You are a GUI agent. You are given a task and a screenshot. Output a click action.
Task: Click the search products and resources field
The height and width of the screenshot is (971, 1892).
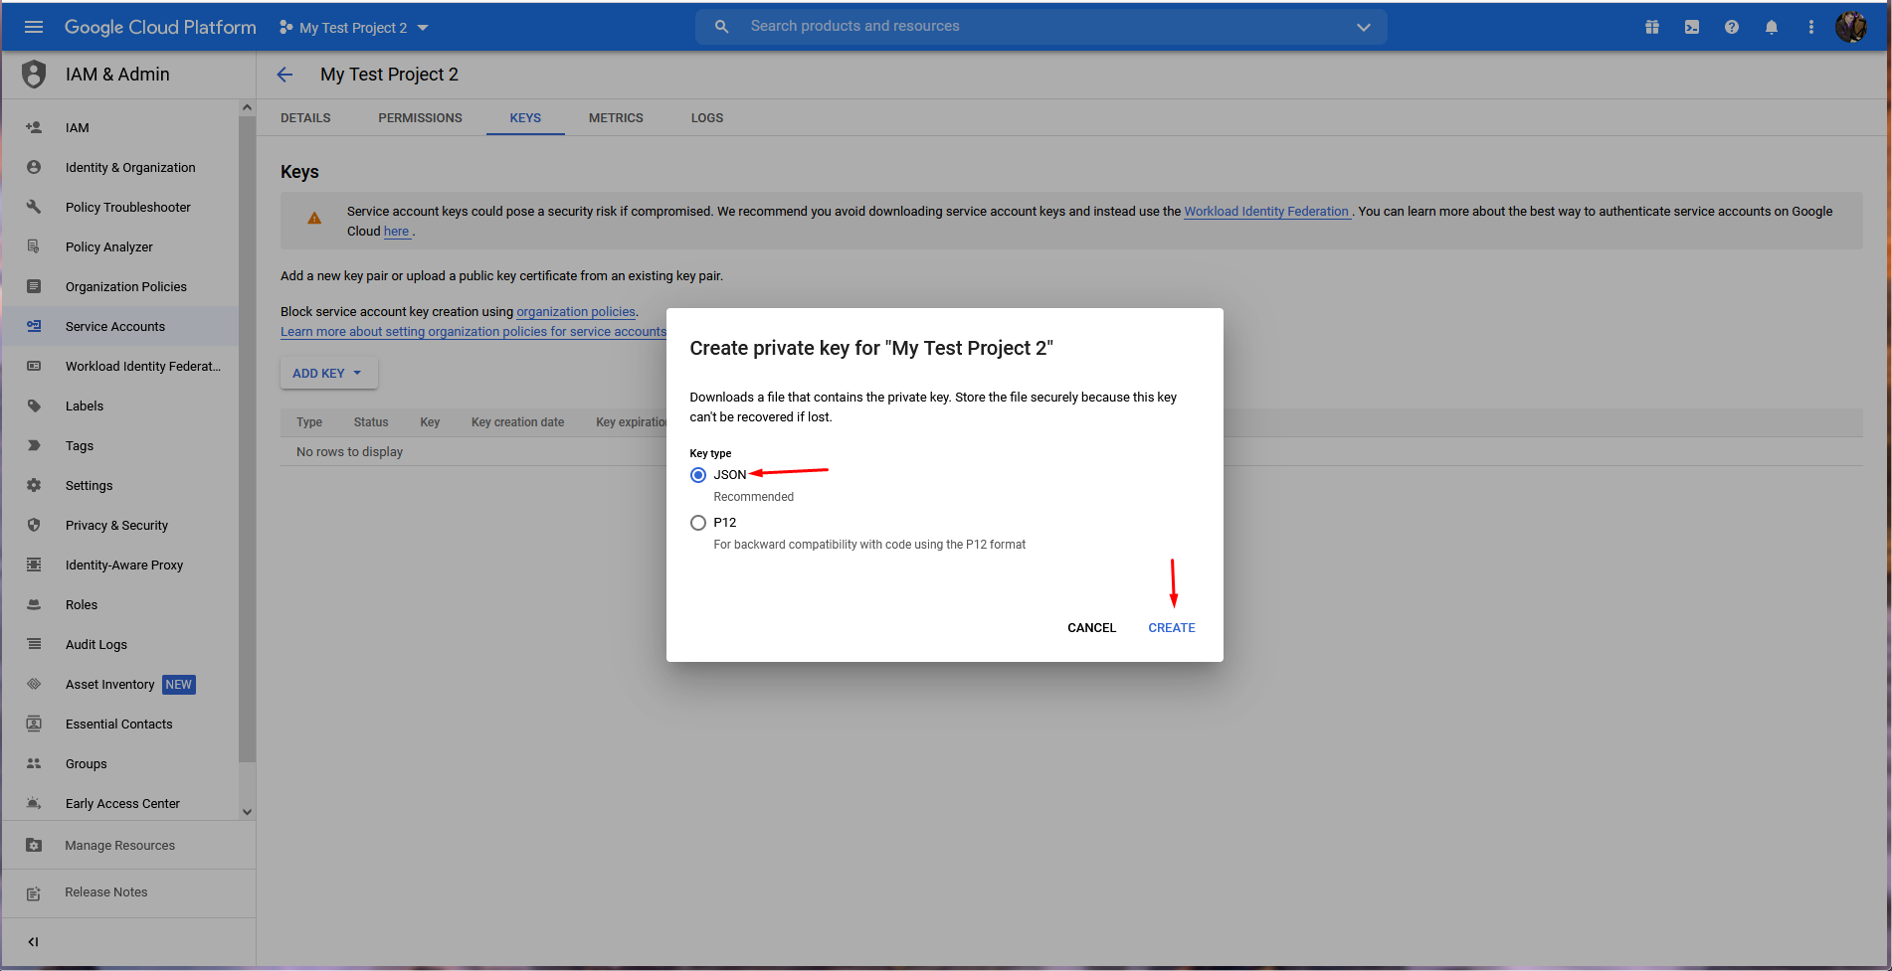[1035, 27]
